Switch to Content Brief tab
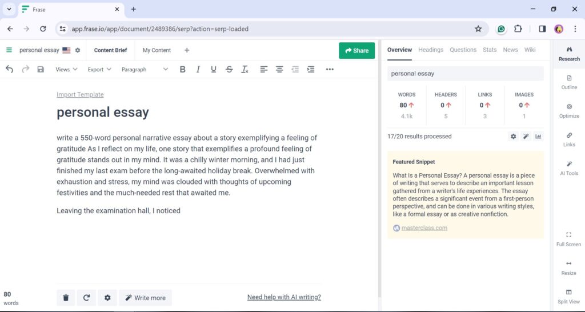 click(110, 50)
